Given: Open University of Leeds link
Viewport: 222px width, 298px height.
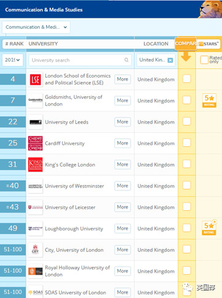Looking at the screenshot, I should pos(67,122).
